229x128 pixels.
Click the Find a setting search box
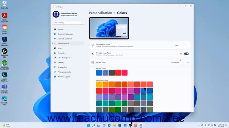[68, 22]
